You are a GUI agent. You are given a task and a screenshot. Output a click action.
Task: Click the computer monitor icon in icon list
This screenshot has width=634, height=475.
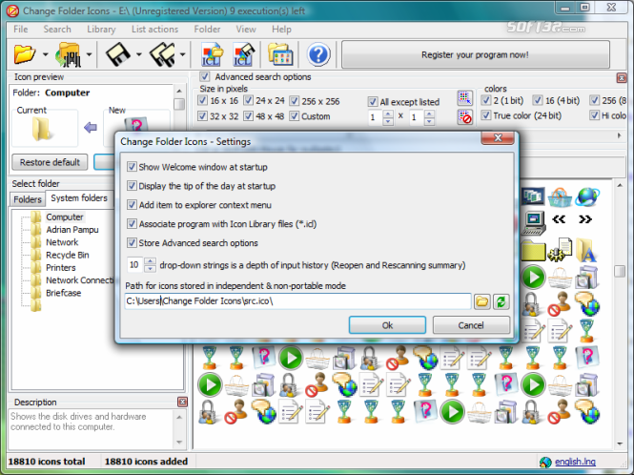[x=533, y=222]
